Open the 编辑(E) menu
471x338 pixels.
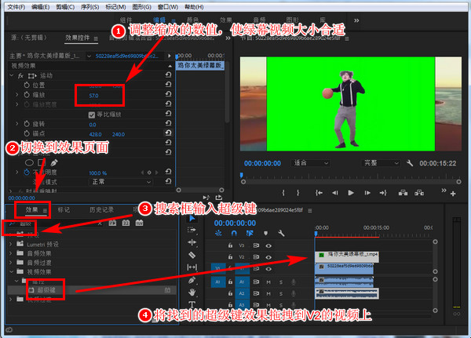pyautogui.click(x=41, y=6)
